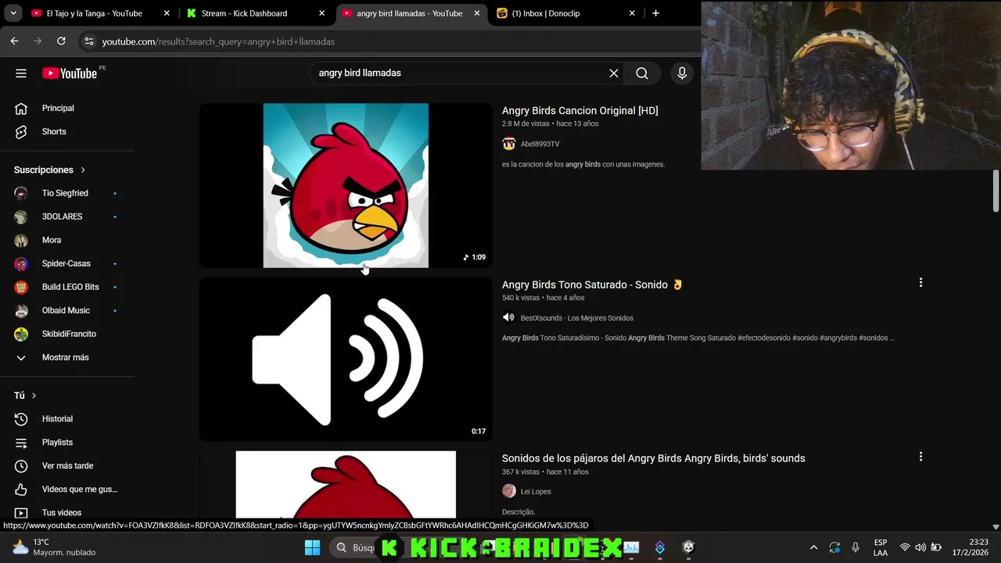This screenshot has height=563, width=1001.
Task: Open more options for Sonidos de los pájaros
Action: [x=920, y=457]
